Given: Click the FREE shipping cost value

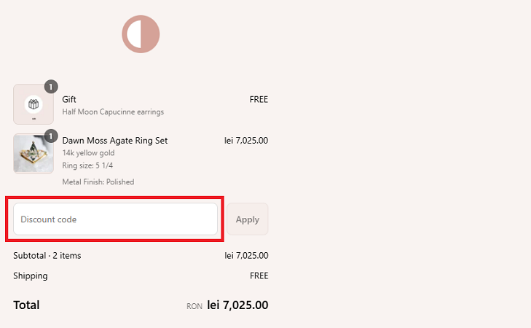Looking at the screenshot, I should tap(259, 276).
